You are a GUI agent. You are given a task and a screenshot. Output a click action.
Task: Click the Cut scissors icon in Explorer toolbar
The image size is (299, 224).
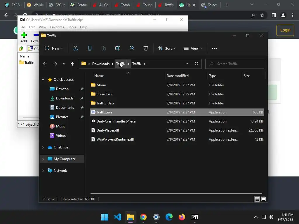pos(76,48)
